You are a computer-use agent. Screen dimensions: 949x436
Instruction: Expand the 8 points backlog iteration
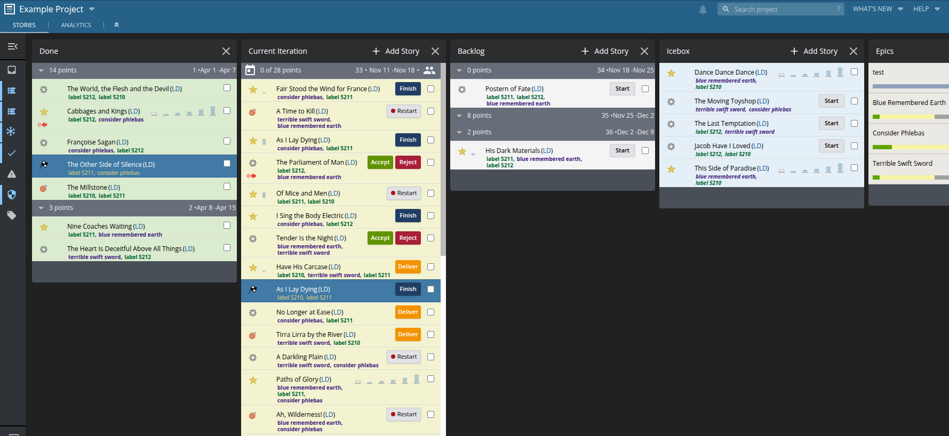point(459,116)
